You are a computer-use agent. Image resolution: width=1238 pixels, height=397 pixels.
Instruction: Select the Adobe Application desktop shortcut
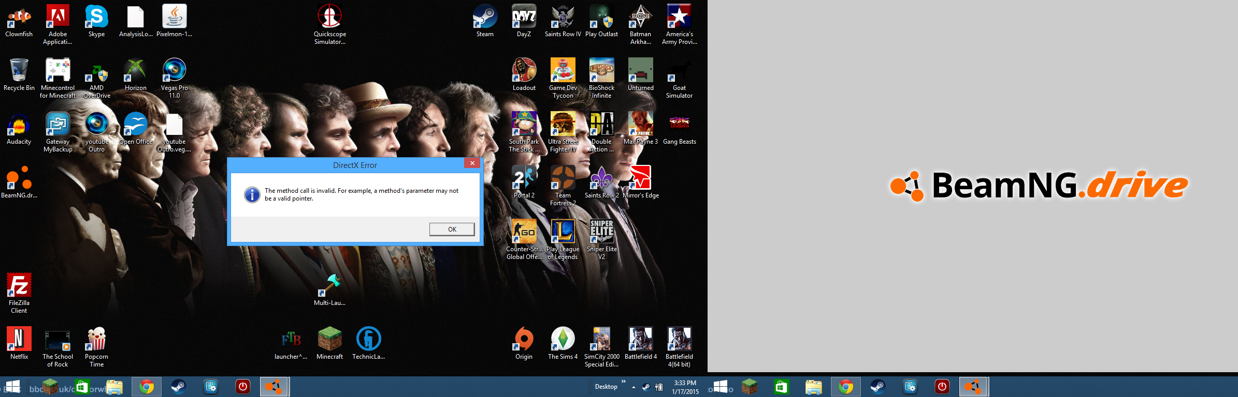(x=57, y=25)
